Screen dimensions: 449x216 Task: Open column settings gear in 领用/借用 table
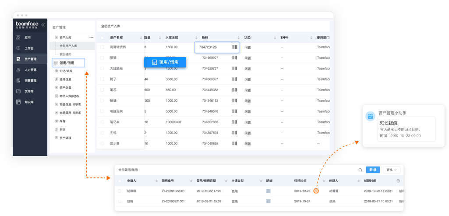pyautogui.click(x=398, y=181)
